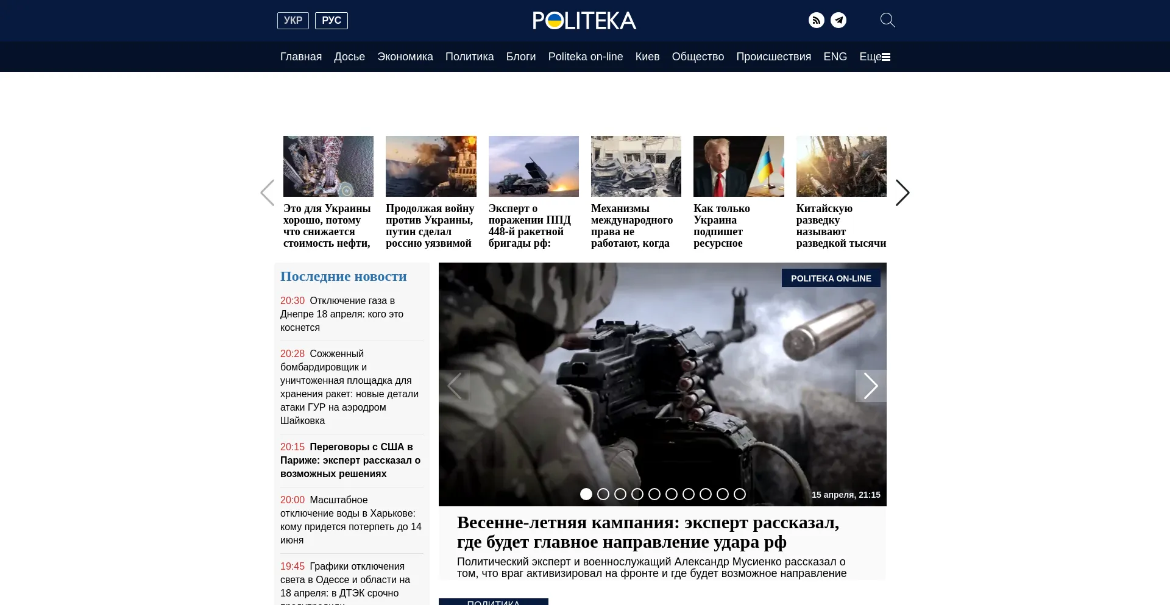Open Днепр gas outage news at 20:30

341,314
